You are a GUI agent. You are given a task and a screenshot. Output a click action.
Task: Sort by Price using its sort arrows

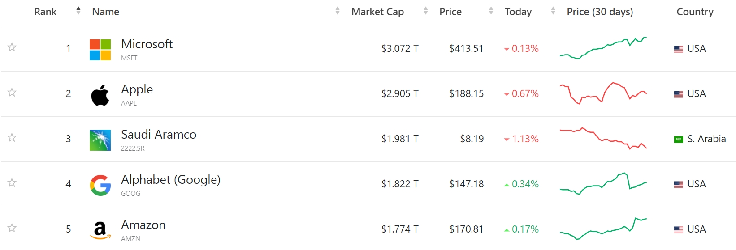491,11
